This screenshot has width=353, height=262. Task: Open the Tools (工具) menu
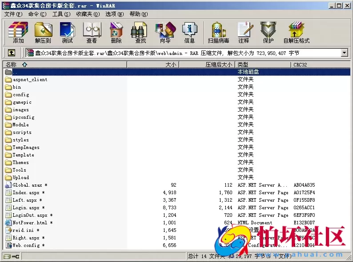(61, 14)
